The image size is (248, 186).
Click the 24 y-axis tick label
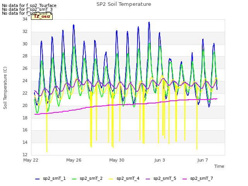(25, 81)
